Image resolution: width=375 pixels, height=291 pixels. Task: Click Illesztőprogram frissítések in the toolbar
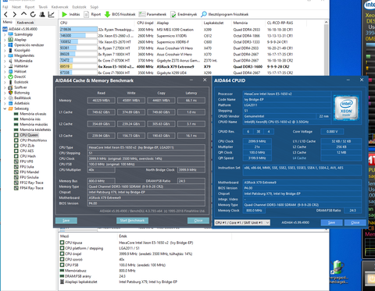[225, 14]
